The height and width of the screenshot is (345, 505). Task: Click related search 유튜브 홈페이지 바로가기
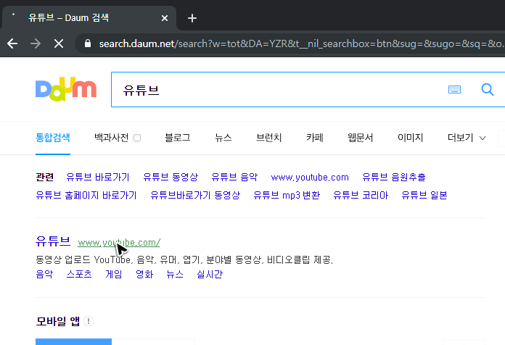86,196
